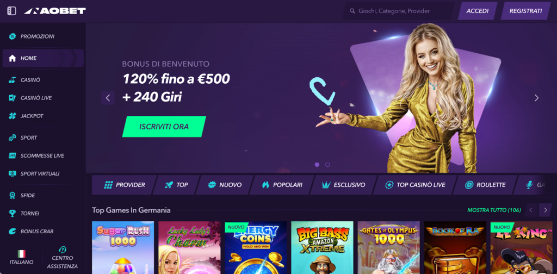The image size is (557, 274).
Task: Open the Promozioni percent badge icon
Action: click(x=13, y=36)
